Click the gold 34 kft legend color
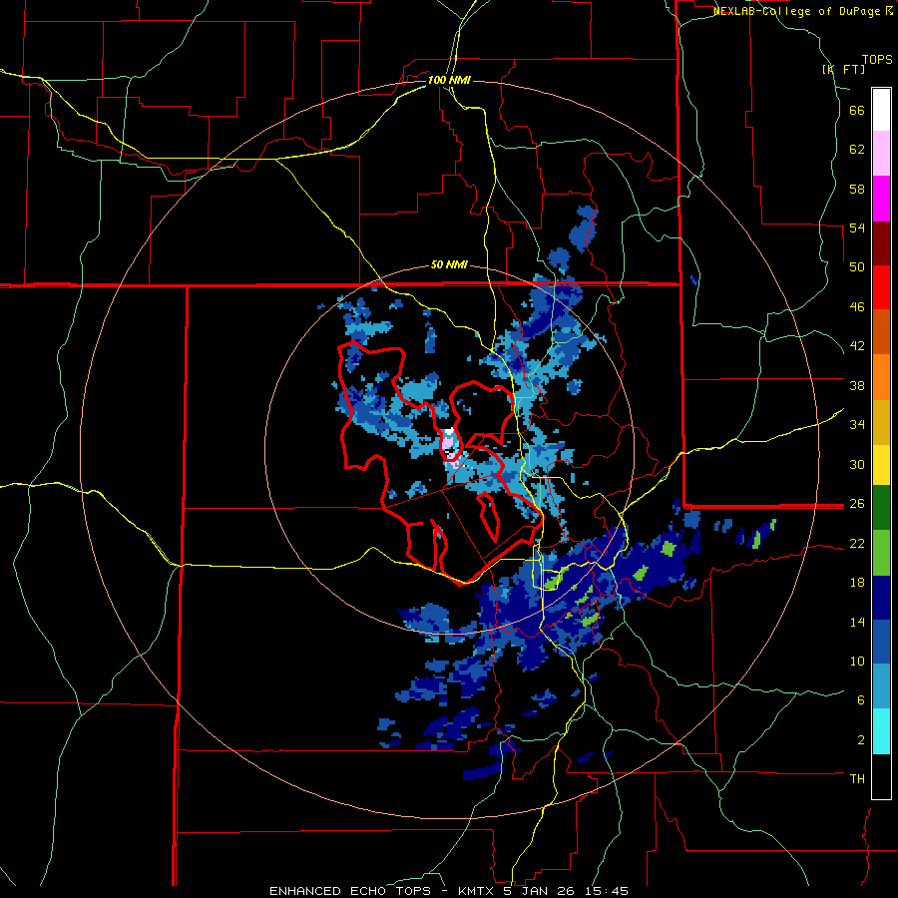The width and height of the screenshot is (898, 898). click(881, 422)
